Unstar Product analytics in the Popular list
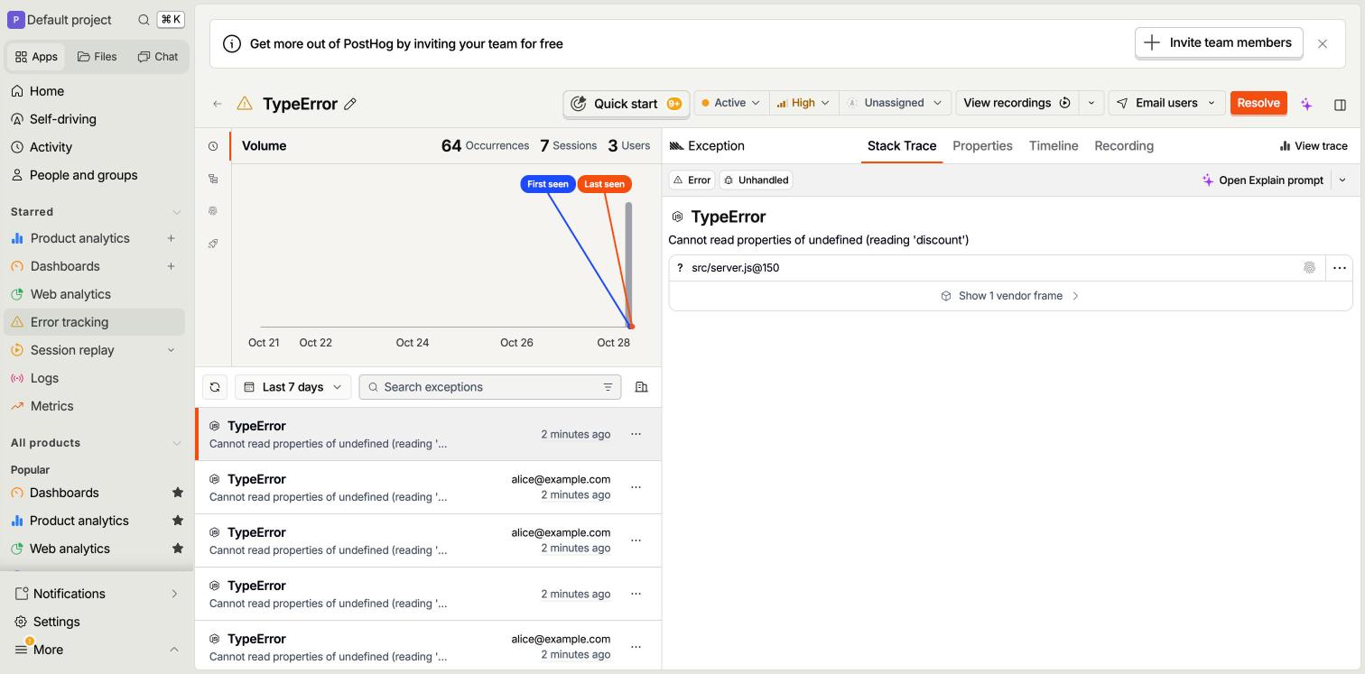 (x=178, y=521)
